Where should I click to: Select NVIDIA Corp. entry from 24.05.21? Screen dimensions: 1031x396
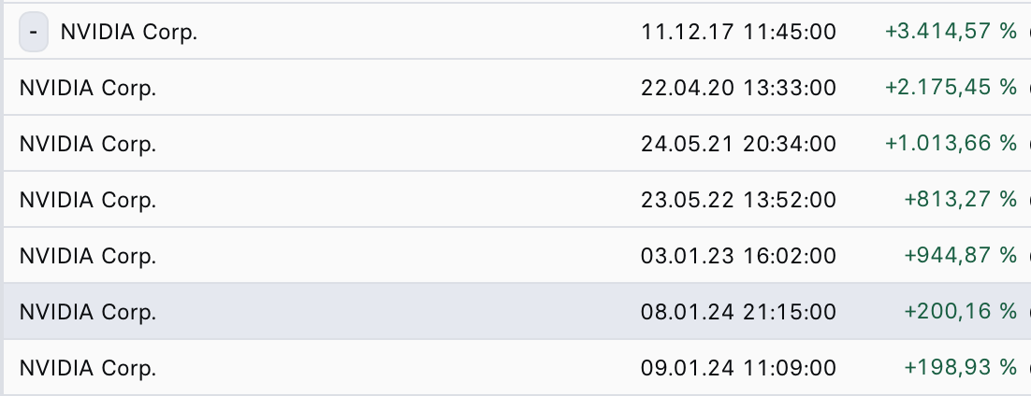coord(88,144)
